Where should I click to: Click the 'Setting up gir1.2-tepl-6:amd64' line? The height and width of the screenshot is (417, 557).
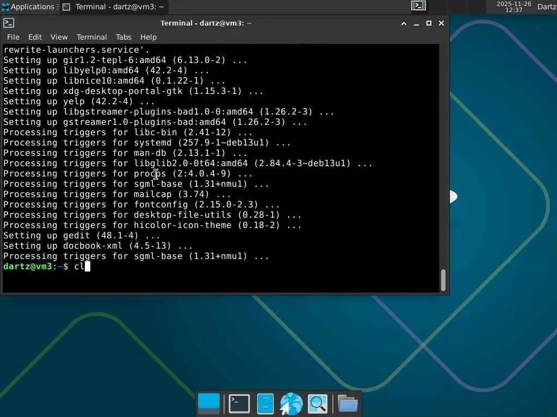[x=125, y=60]
